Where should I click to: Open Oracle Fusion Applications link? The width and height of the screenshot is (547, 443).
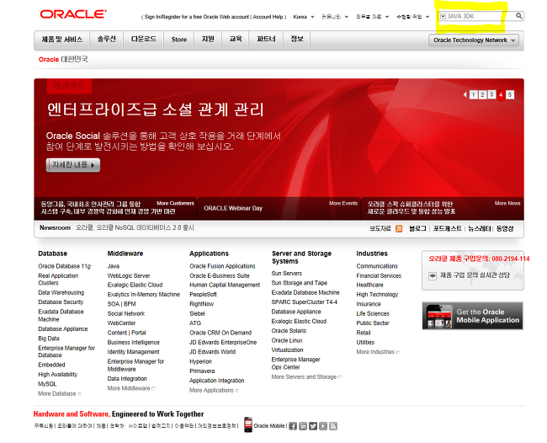[x=222, y=266]
